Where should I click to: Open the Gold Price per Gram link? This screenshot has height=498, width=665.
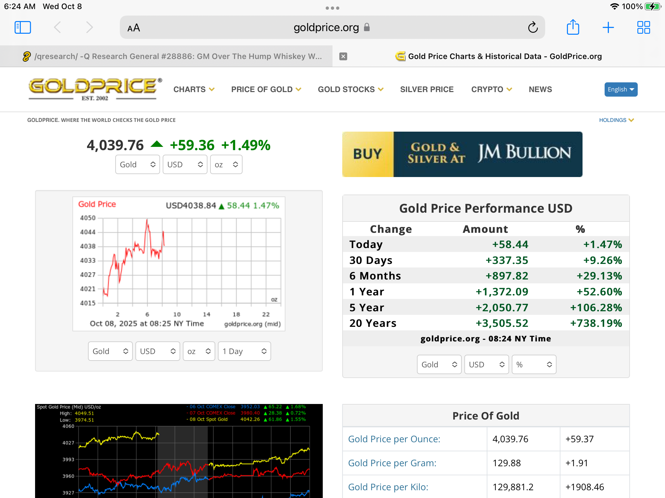392,463
